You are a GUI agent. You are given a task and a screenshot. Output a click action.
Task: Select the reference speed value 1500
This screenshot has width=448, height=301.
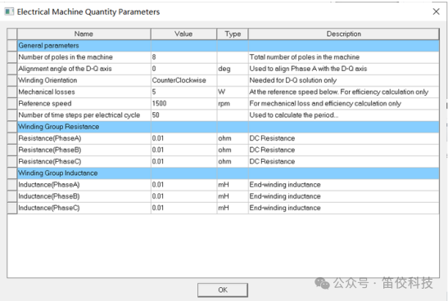pos(183,104)
